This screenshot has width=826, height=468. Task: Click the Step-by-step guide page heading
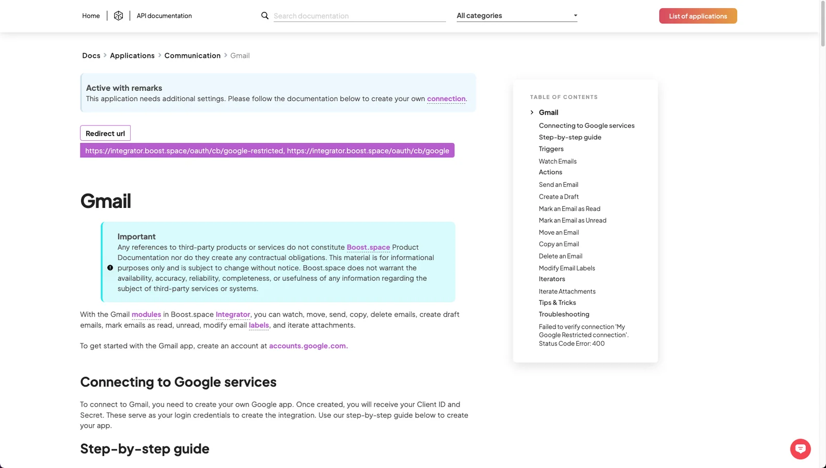point(145,449)
